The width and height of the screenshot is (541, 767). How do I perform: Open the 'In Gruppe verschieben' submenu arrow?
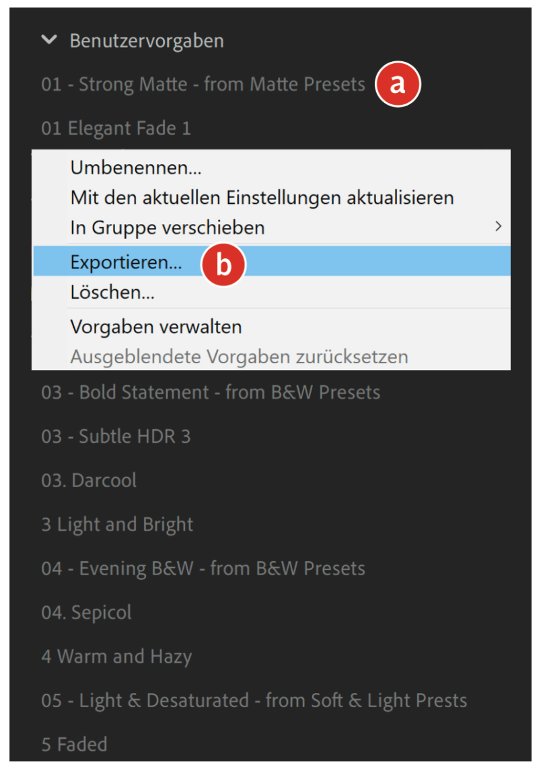click(x=498, y=227)
